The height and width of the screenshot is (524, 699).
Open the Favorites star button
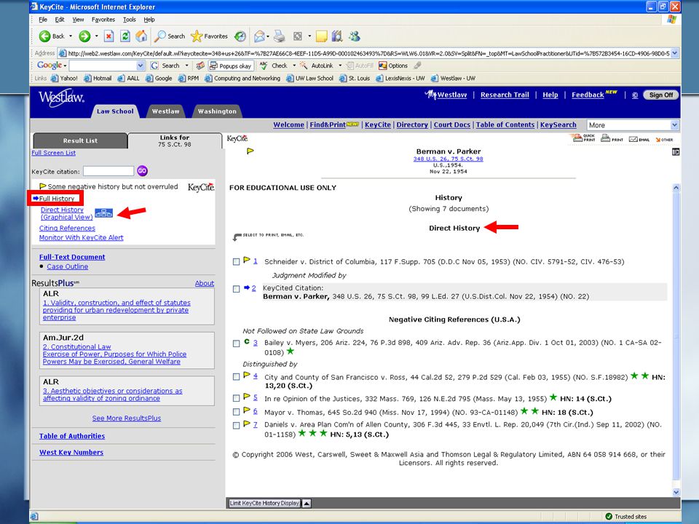pos(209,36)
